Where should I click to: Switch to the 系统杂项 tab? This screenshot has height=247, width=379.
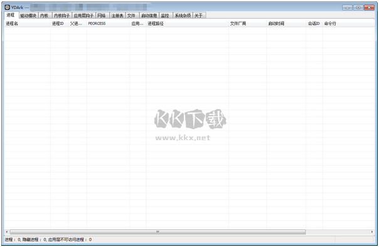183,16
